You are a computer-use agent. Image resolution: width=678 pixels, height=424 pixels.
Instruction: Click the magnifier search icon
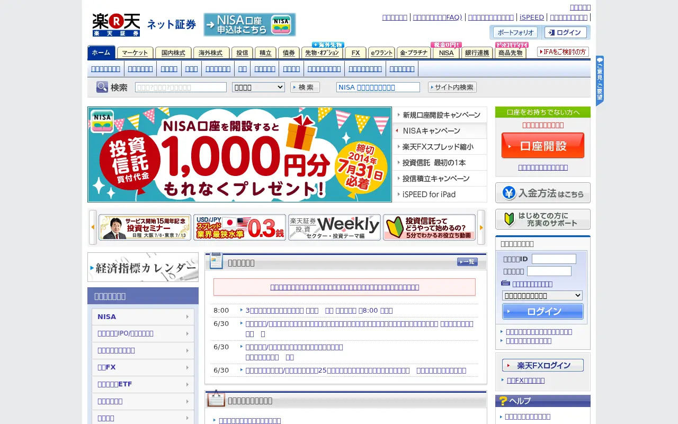pyautogui.click(x=102, y=87)
